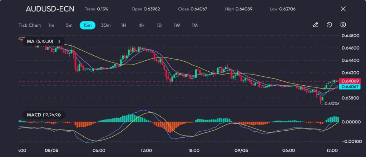Switch chart to 1H timeframe
366x157 pixels.
pyautogui.click(x=124, y=25)
